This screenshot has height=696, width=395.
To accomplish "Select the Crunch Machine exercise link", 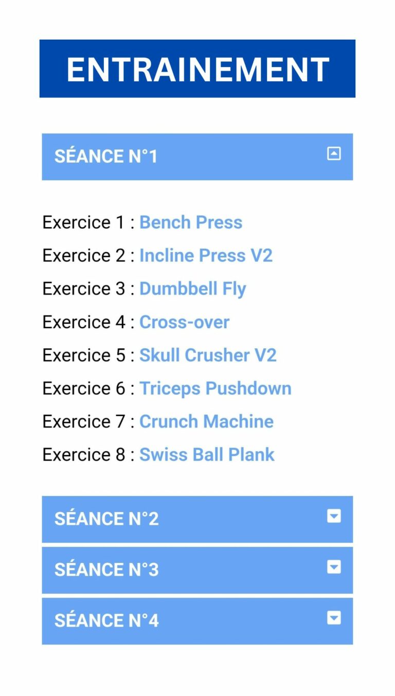I will (x=206, y=421).
